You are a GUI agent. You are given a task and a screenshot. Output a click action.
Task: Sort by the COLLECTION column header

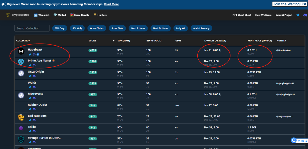[23, 41]
